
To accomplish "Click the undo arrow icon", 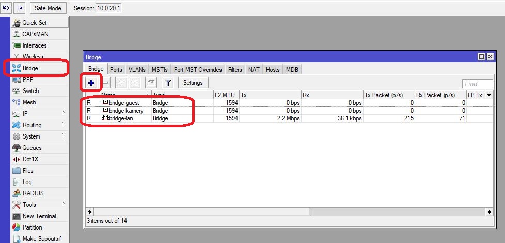I will pos(7,8).
